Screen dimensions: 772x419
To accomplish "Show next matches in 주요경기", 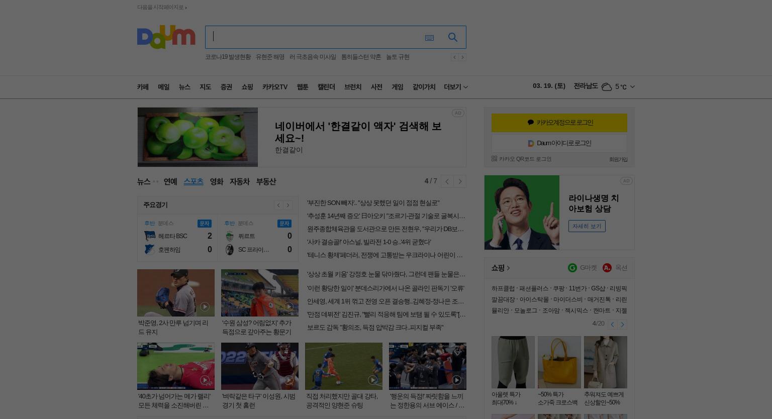I will [x=288, y=205].
